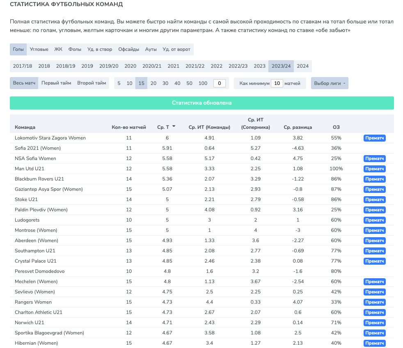
Task: Focus the Как минимум matches field
Action: tap(277, 83)
